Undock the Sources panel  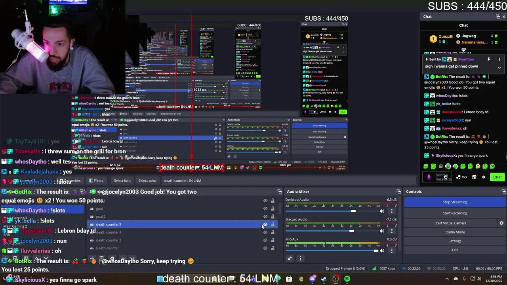(x=279, y=192)
